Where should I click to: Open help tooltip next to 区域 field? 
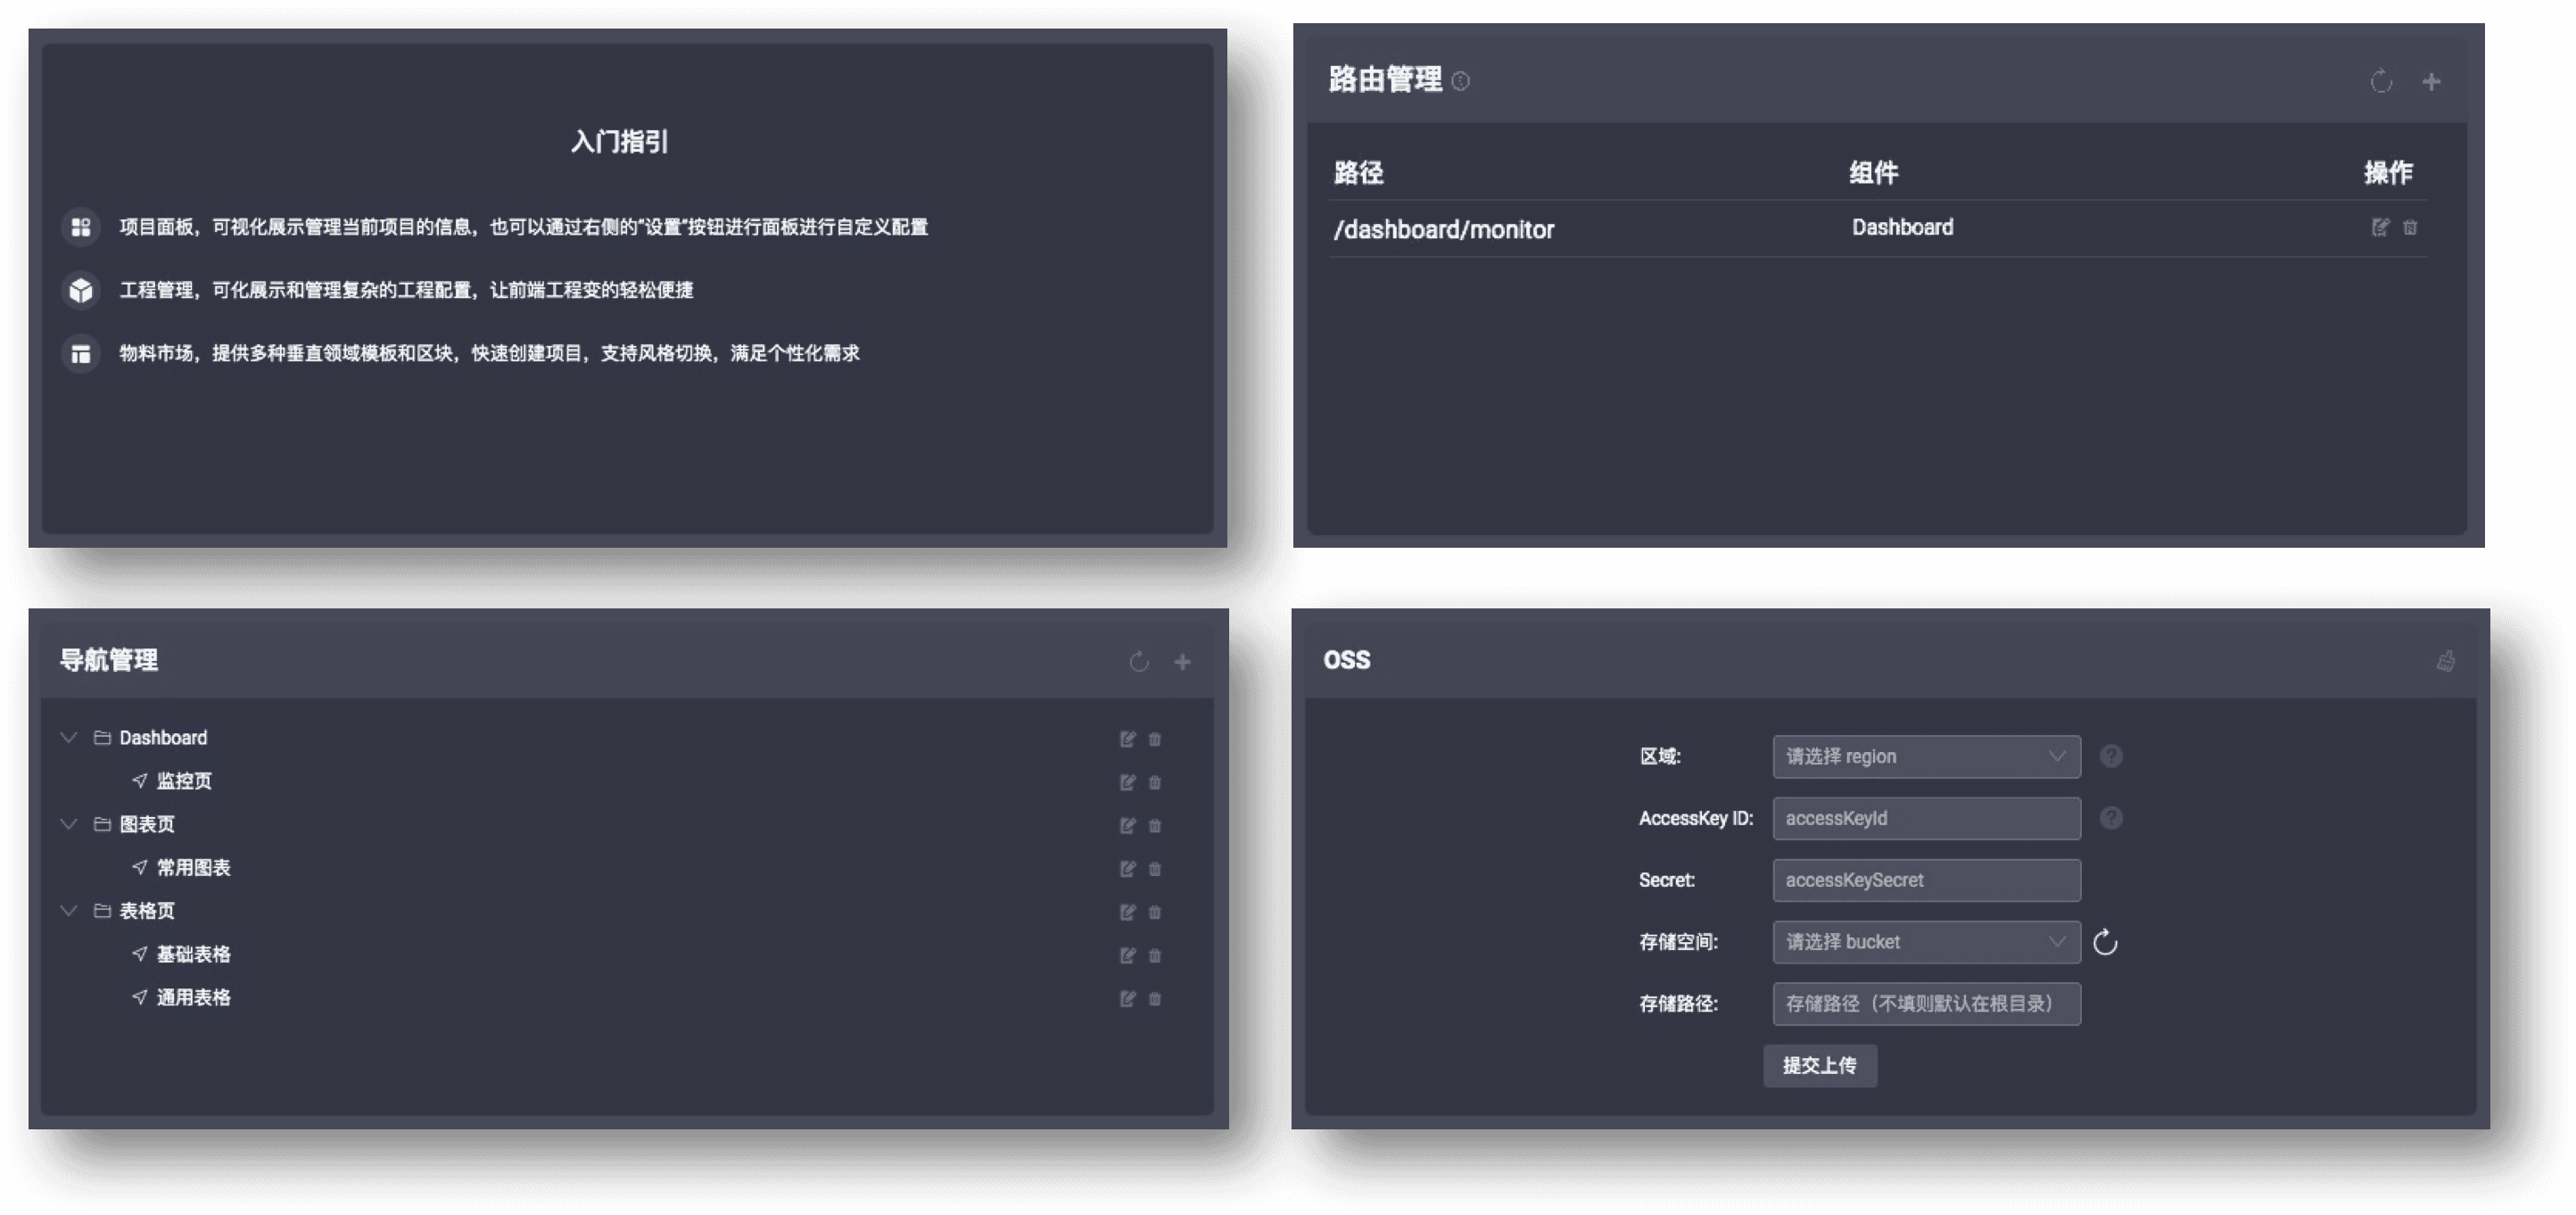pyautogui.click(x=2111, y=756)
